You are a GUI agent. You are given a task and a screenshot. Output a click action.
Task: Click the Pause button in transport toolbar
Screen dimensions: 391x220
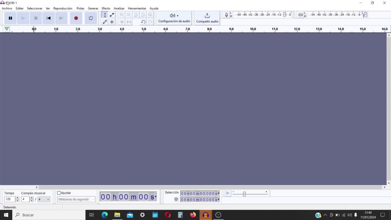(x=10, y=18)
